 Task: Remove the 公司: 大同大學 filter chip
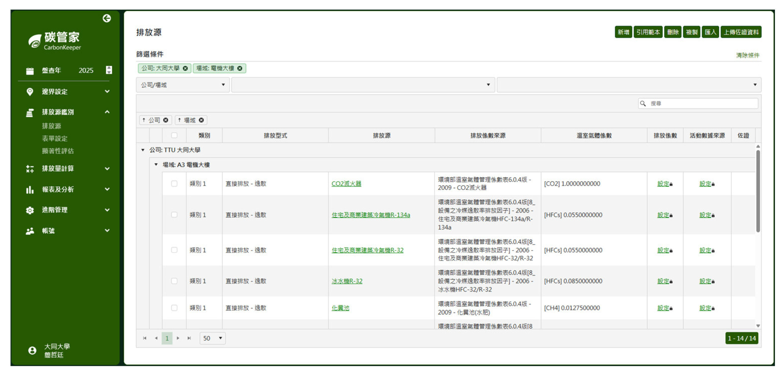(185, 68)
